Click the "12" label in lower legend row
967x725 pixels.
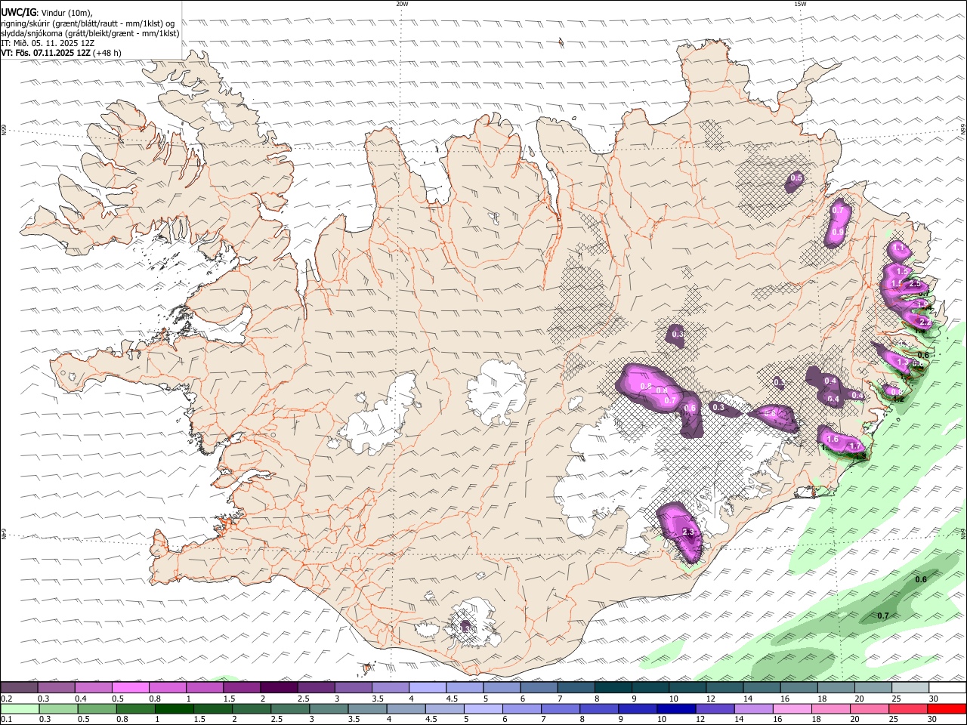pyautogui.click(x=700, y=719)
